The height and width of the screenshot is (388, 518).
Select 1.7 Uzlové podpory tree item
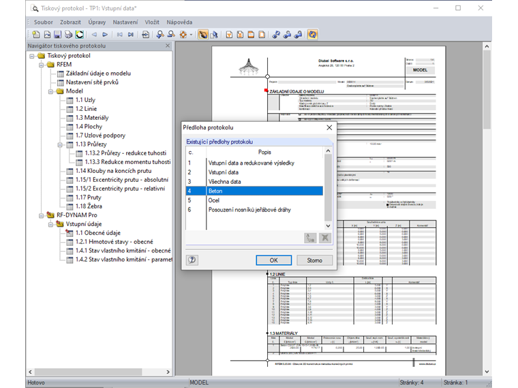[x=100, y=135]
